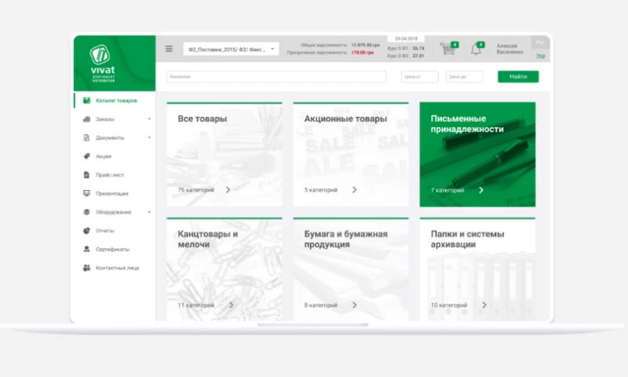
Task: Toggle the hamburger menu icon
Action: tap(169, 49)
